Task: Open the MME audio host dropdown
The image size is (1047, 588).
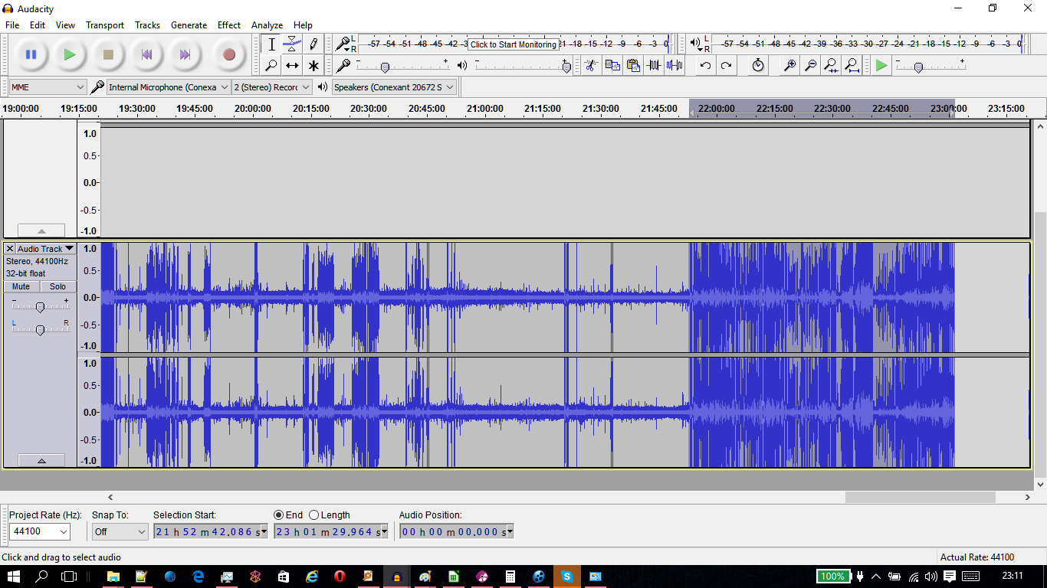Action: pos(48,87)
